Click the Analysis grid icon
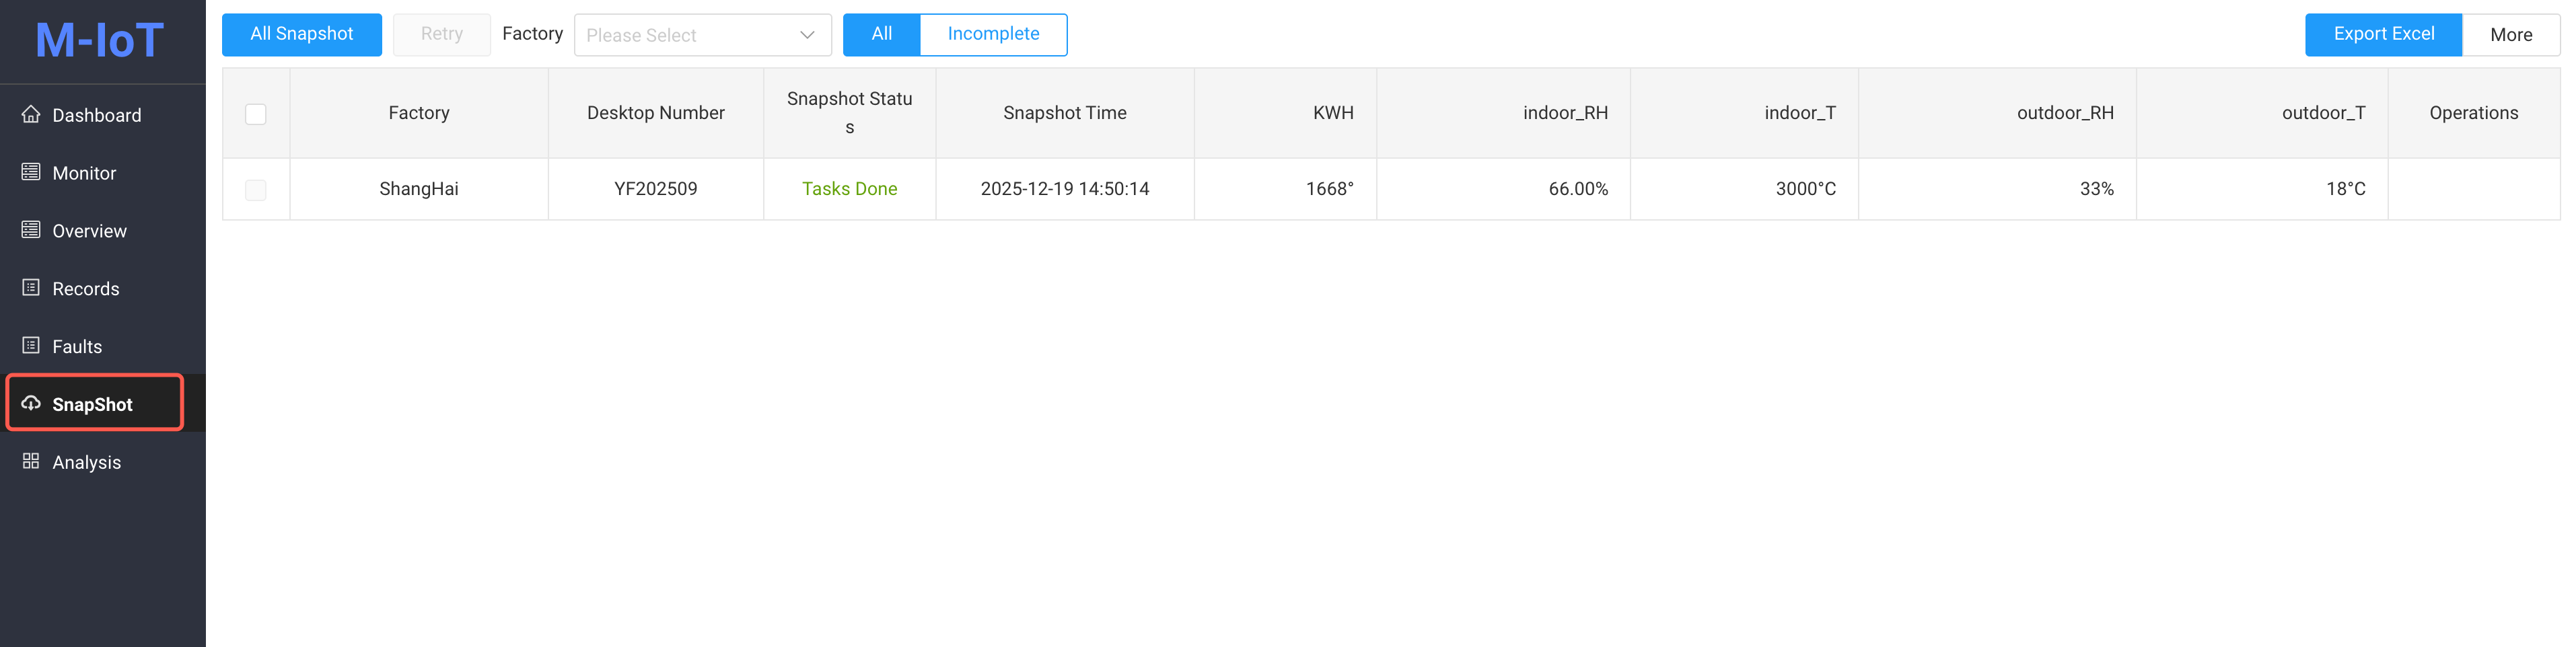Screen dimensions: 2576x647 (31, 461)
